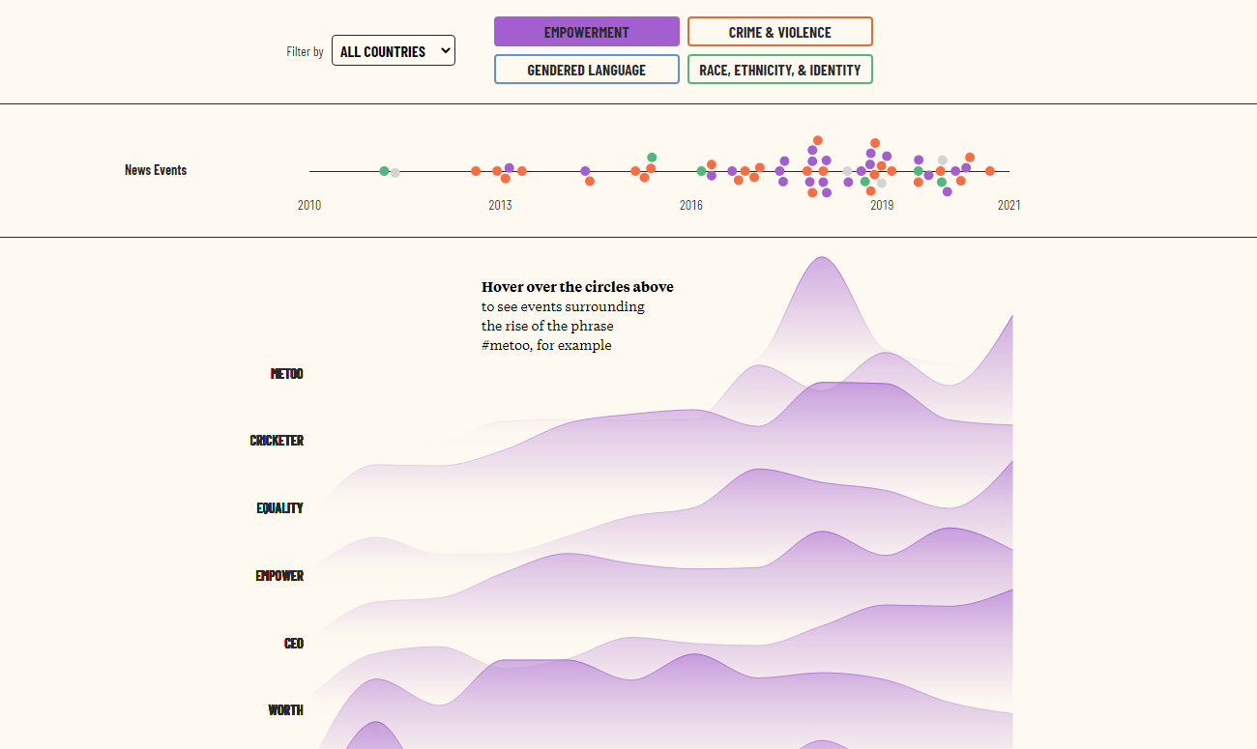Screen dimensions: 1257x749
Task: Click the topmost orange circle in the 2018 cluster
Action: 818,140
